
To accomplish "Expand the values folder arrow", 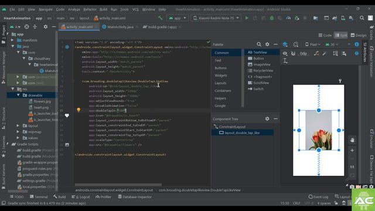I will click(18, 138).
